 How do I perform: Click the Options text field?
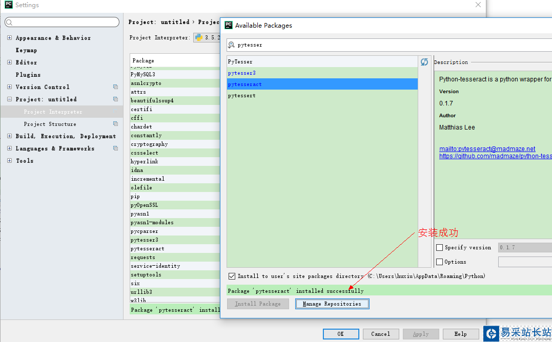tap(525, 262)
